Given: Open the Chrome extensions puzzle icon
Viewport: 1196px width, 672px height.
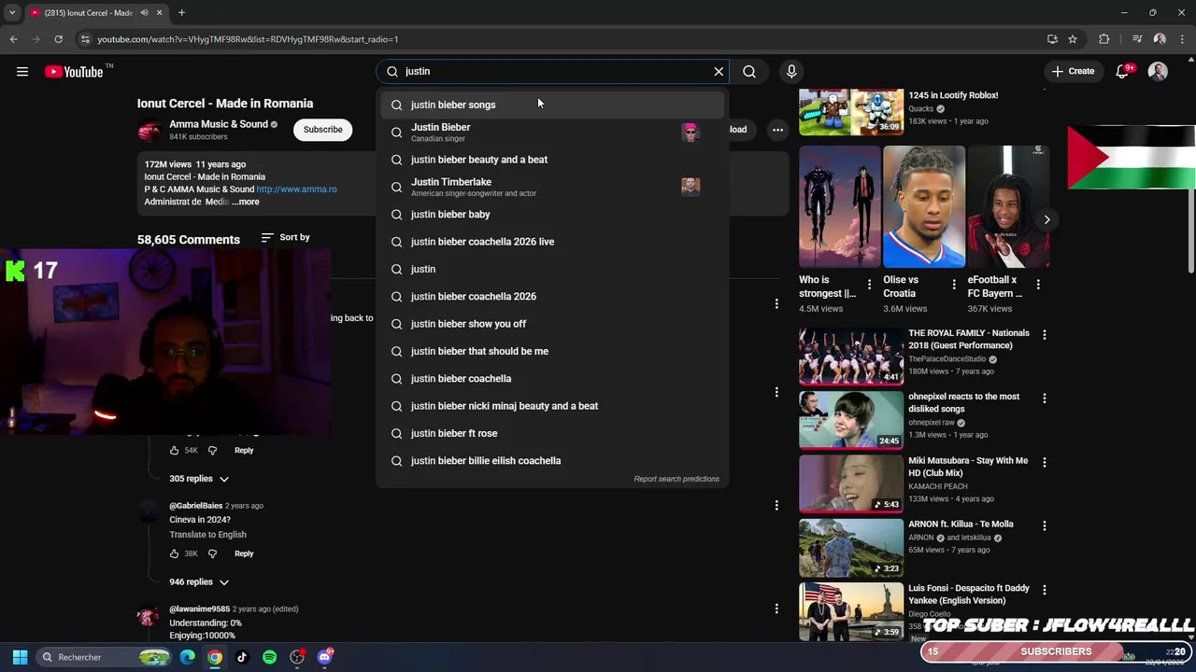Looking at the screenshot, I should coord(1104,39).
